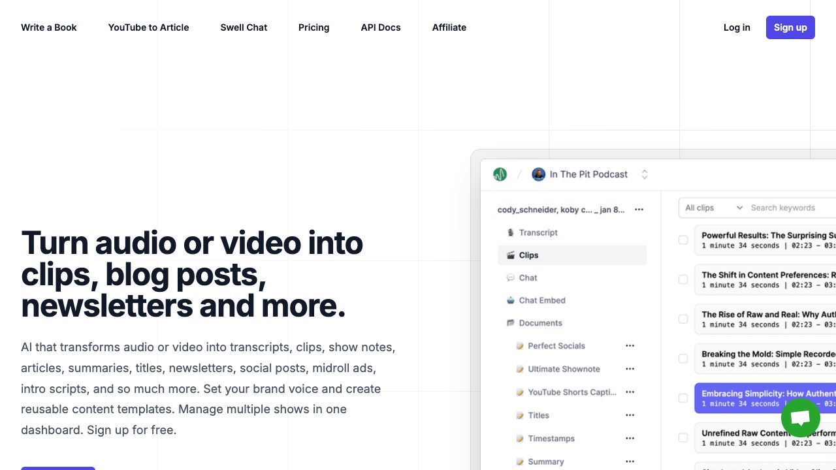Image resolution: width=836 pixels, height=470 pixels.
Task: Open the episode options ellipsis menu
Action: click(639, 210)
